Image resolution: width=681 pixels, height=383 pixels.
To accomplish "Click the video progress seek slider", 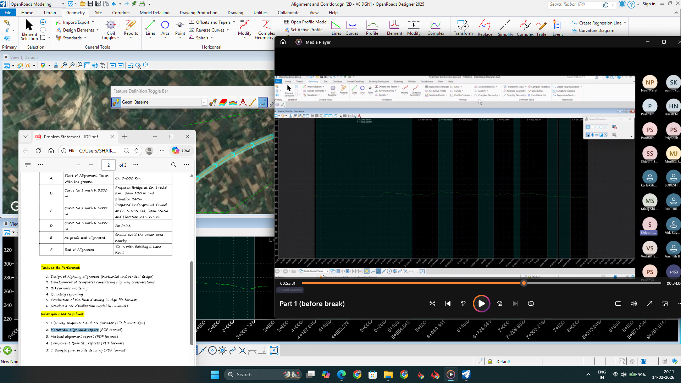I will (524, 283).
